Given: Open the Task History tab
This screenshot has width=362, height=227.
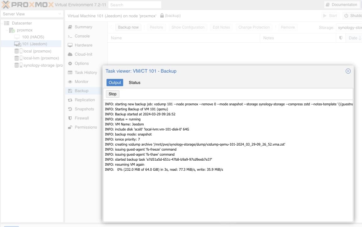Looking at the screenshot, I should point(86,73).
